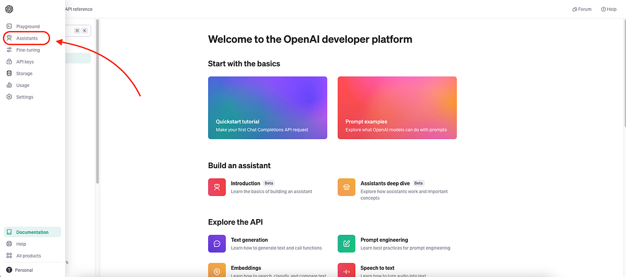Viewport: 626px width, 277px height.
Task: Click the main page vertical scrollbar
Action: pyautogui.click(x=624, y=73)
